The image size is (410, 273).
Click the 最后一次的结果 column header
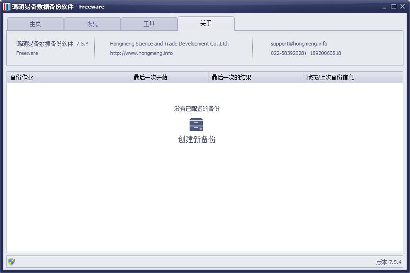tap(256, 77)
